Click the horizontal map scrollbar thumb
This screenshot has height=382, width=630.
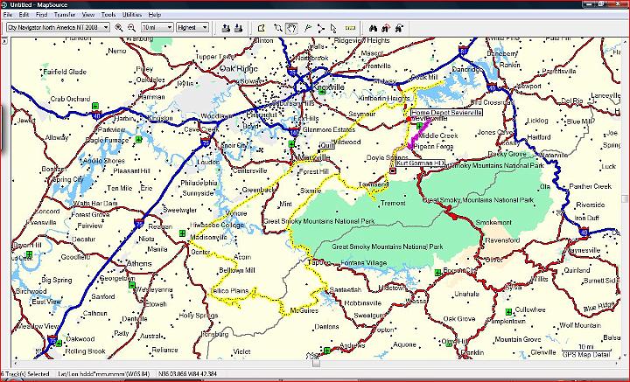coord(316,364)
